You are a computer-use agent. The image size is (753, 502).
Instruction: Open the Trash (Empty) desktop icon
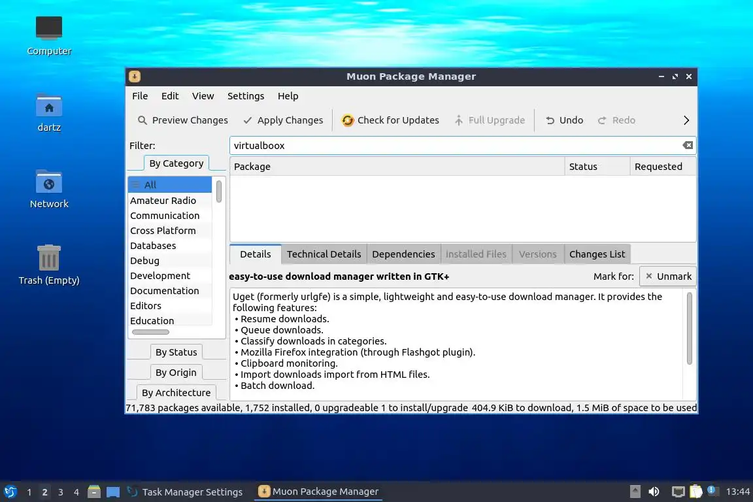pyautogui.click(x=49, y=264)
